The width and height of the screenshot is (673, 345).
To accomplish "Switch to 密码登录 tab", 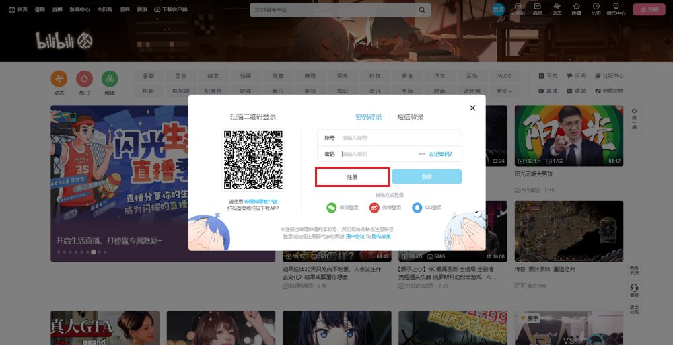I will 369,117.
